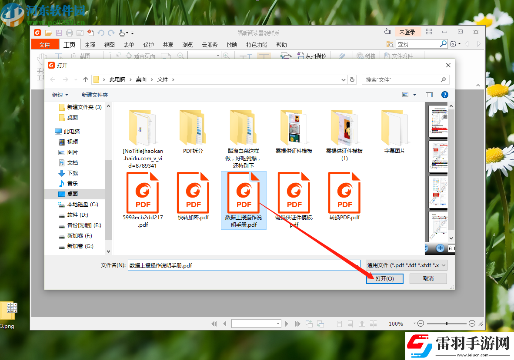Screen dimensions: 514x360
Task: Click the 未登录 login button
Action: [407, 32]
